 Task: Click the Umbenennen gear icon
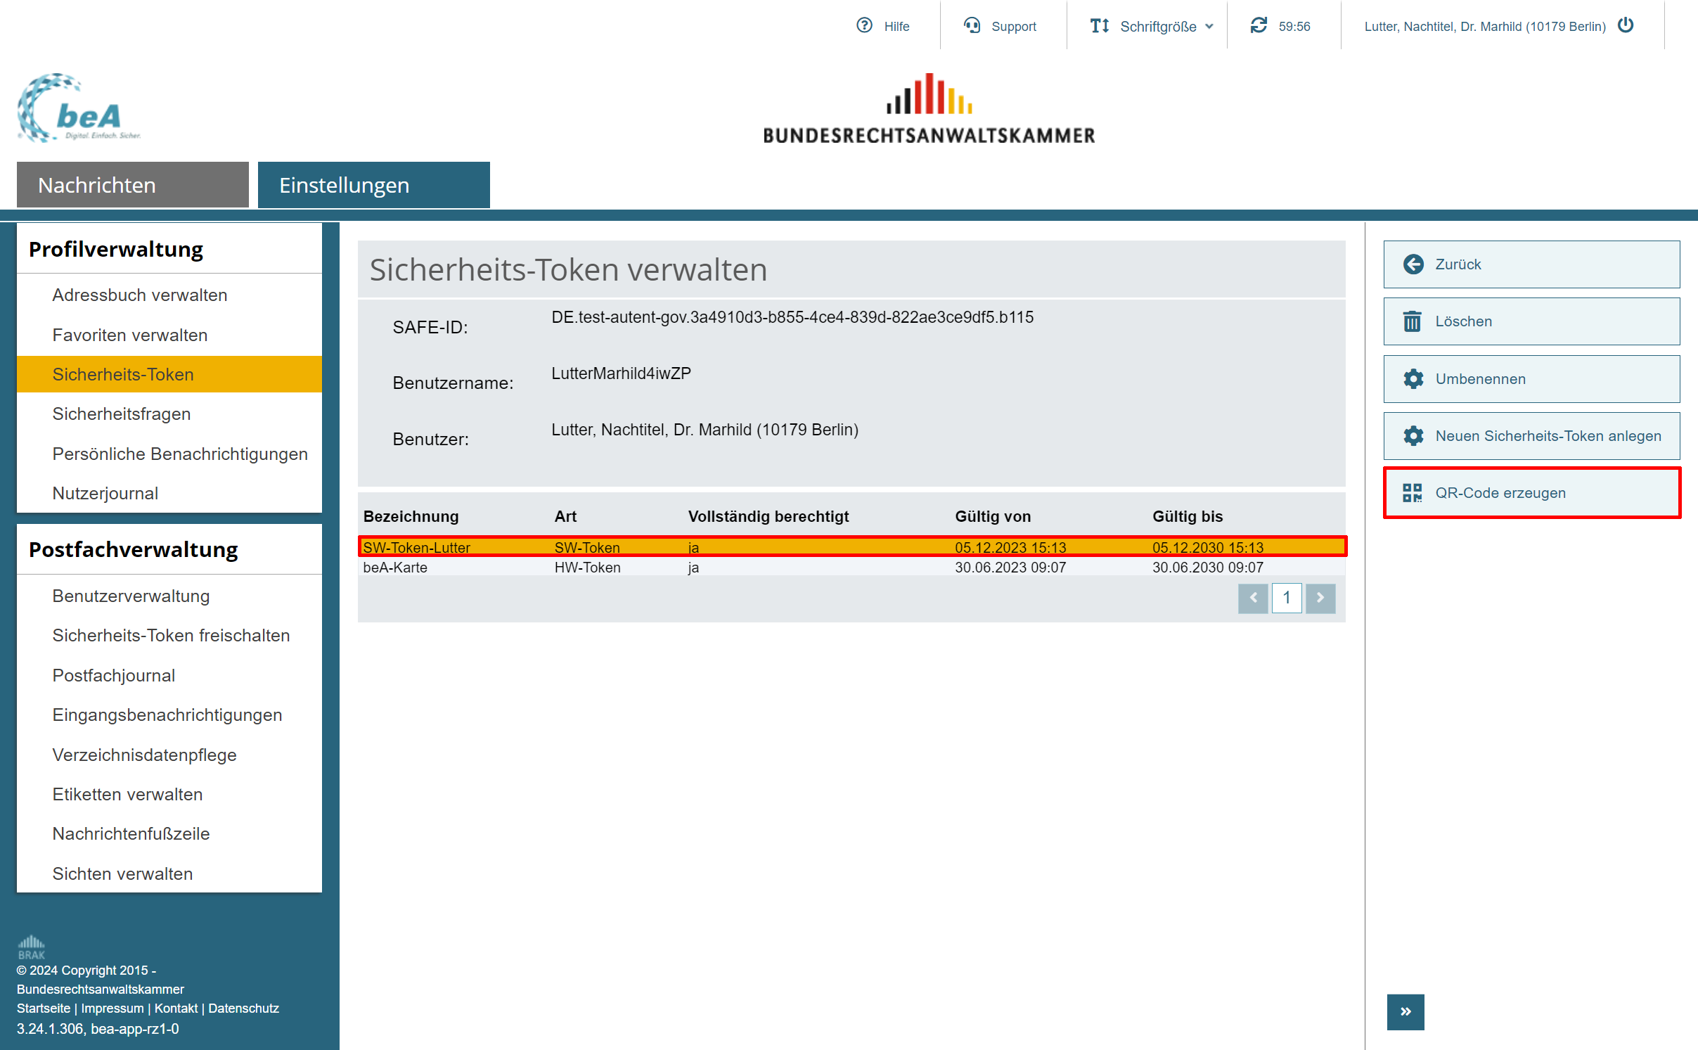[x=1413, y=379]
